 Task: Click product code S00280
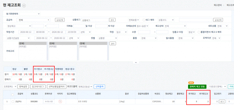click(x=34, y=102)
